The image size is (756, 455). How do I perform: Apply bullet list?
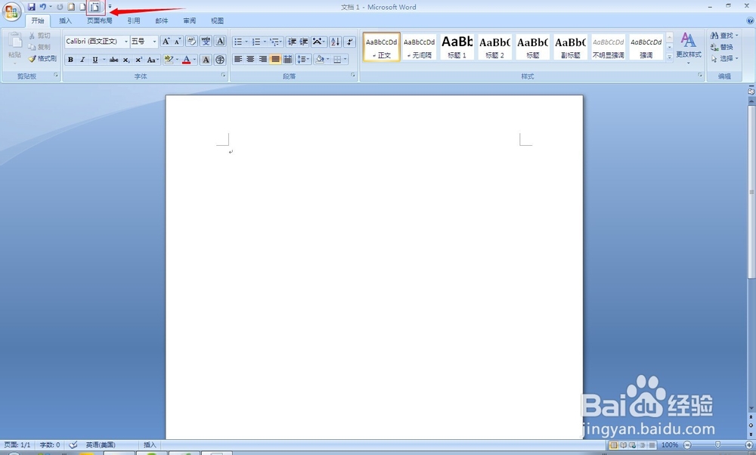pos(238,42)
